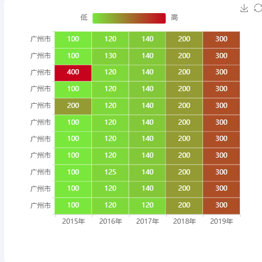Screen dimensions: 262x262
Task: Click the download chart image icon
Action: pyautogui.click(x=244, y=8)
